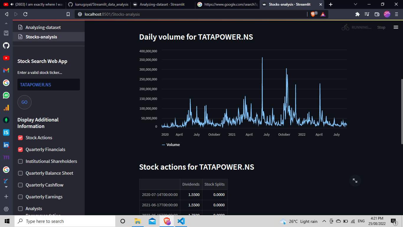Open Streamlit hamburger menu
Viewport: 403px width, 227px height.
(396, 27)
